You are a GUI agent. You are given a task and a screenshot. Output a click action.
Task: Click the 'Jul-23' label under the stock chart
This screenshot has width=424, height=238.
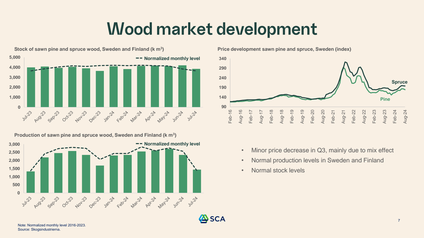[x=27, y=116]
